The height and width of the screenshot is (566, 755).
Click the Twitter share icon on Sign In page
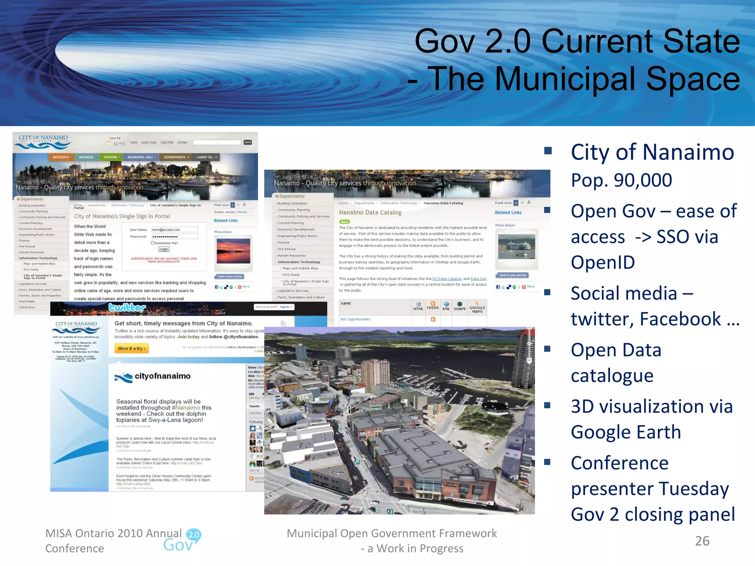(x=221, y=287)
